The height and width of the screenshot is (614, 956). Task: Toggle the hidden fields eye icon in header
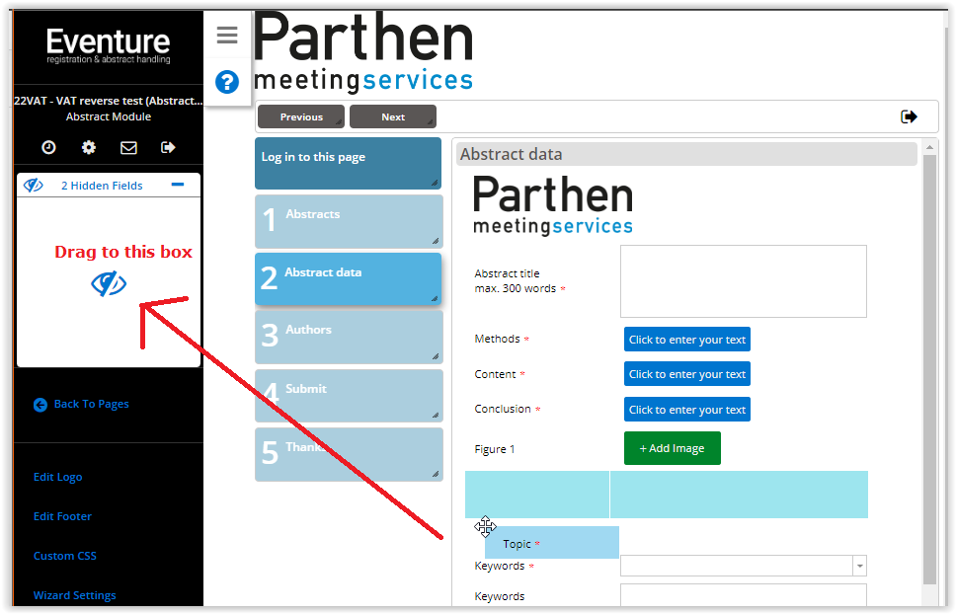pos(33,186)
